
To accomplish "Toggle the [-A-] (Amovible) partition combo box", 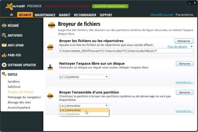I will tap(84, 106).
